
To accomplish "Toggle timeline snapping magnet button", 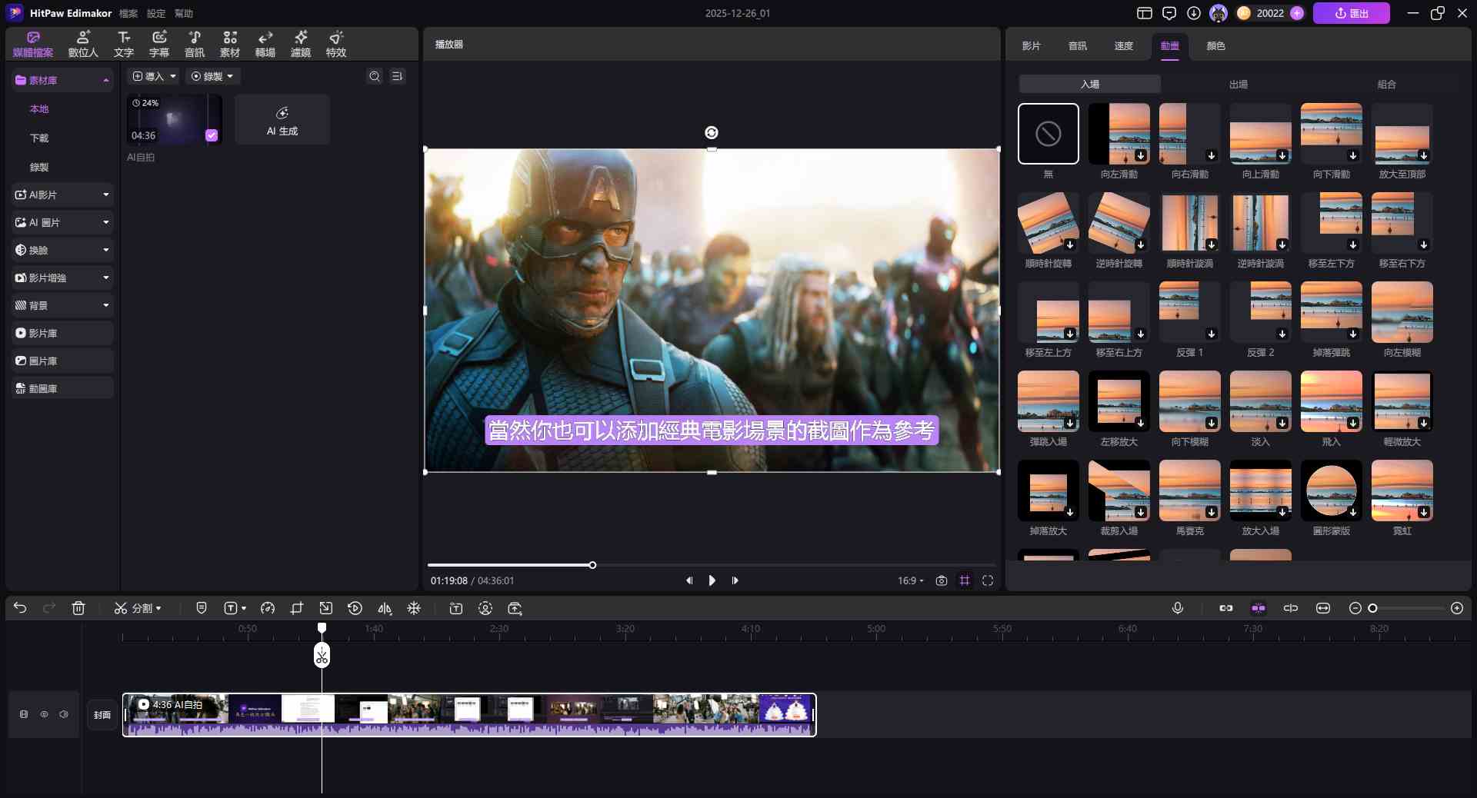I will (1259, 608).
